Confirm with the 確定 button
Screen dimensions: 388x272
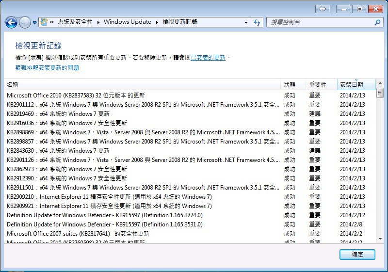tap(357, 255)
